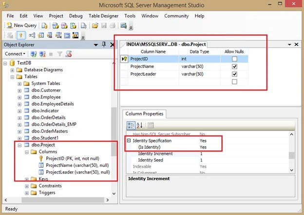Open Object Explorer window position dropdown arrow
This screenshot has height=215, width=304.
point(96,45)
